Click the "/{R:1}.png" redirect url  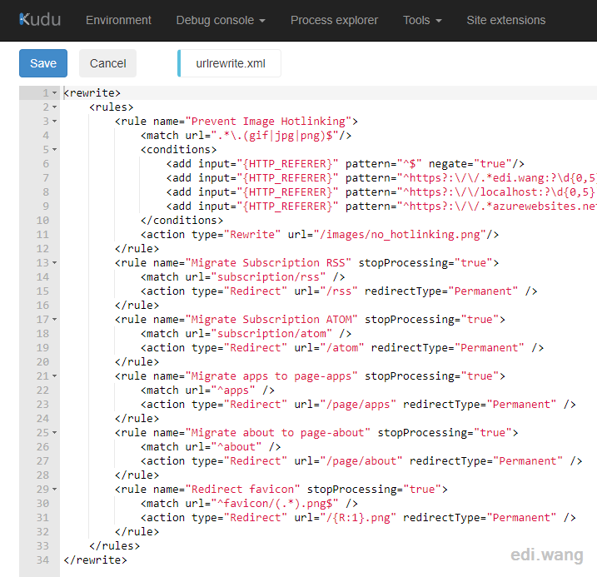(x=358, y=518)
